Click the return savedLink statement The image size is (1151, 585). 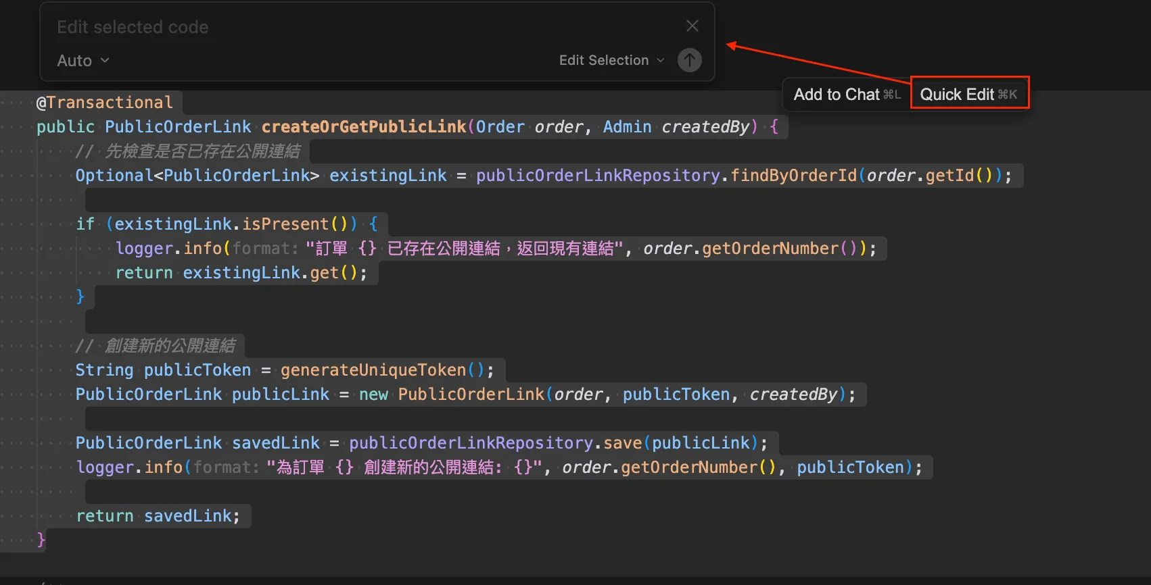click(158, 516)
